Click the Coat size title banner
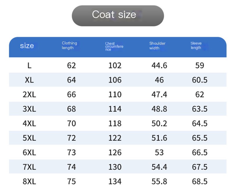 coord(118,16)
